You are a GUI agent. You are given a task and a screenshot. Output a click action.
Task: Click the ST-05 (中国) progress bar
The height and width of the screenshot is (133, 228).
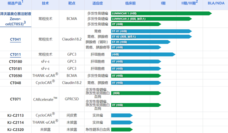[141, 42]
